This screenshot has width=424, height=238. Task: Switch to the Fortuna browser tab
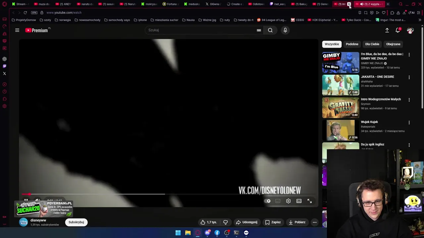coord(171,4)
